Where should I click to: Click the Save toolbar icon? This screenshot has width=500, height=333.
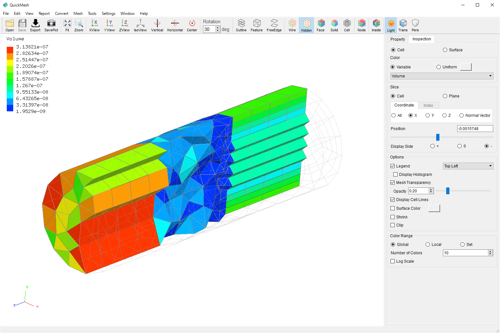point(22,25)
